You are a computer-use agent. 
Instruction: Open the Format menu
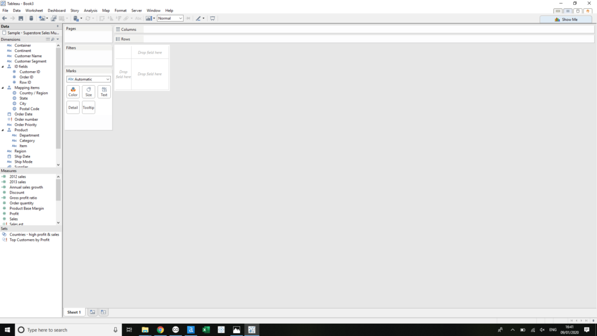pyautogui.click(x=120, y=10)
